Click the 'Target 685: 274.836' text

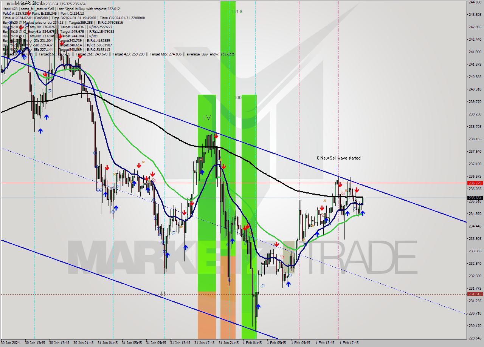point(166,54)
